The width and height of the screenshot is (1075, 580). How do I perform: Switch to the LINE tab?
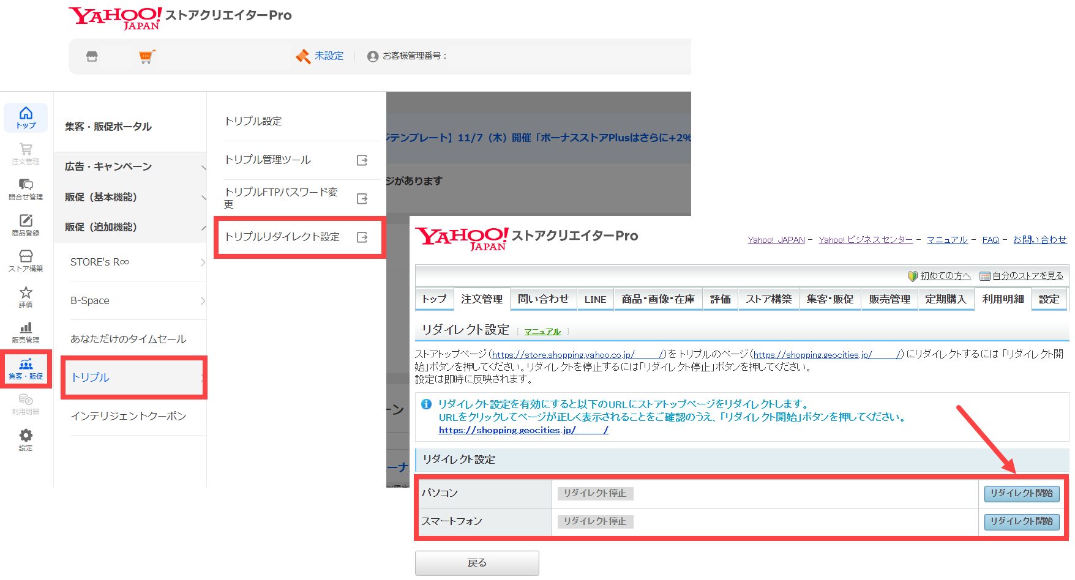pyautogui.click(x=595, y=299)
